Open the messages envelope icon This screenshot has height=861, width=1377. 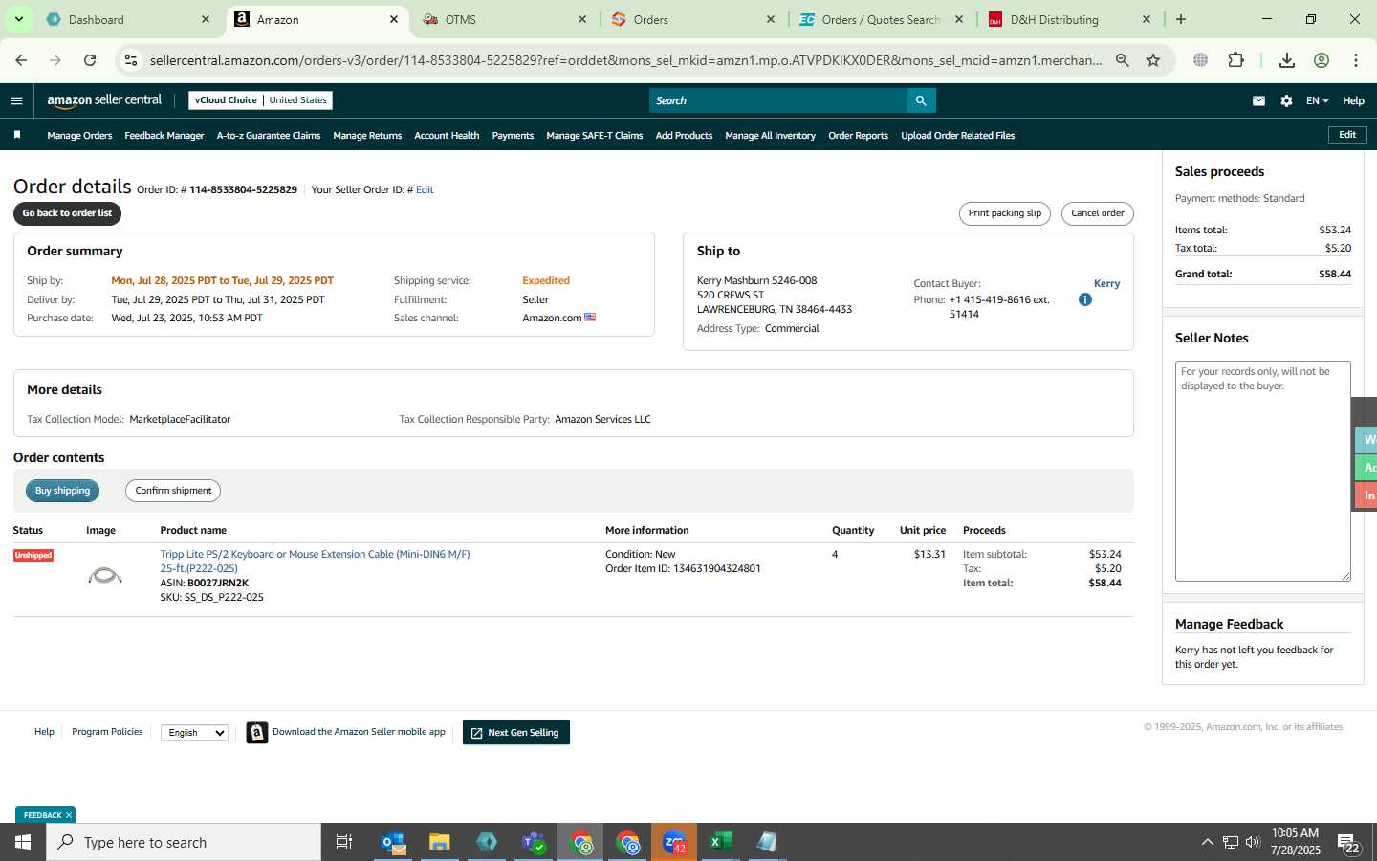point(1258,100)
